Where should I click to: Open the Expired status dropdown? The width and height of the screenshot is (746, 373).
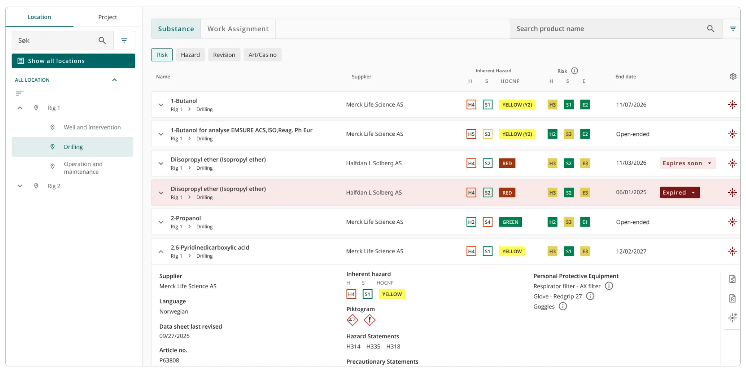point(680,192)
